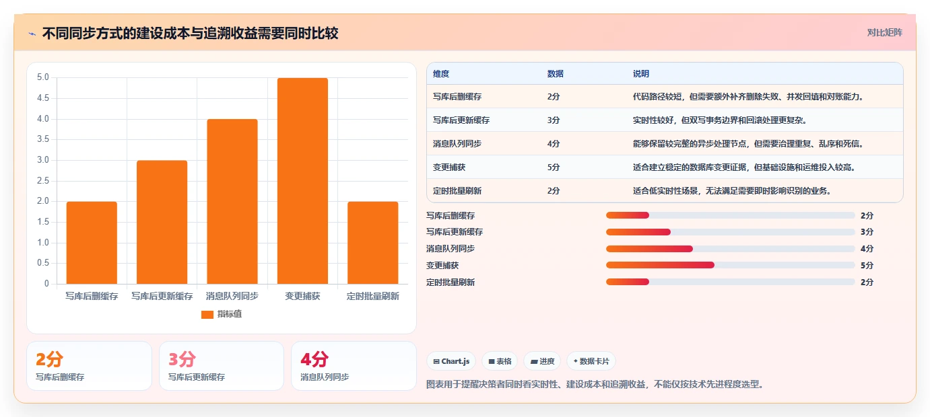Toggle the 指标值 legend item
The width and height of the screenshot is (930, 417).
point(222,314)
